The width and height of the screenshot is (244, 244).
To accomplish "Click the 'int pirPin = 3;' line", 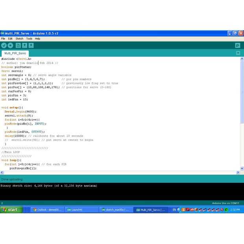I will [x=14, y=95].
